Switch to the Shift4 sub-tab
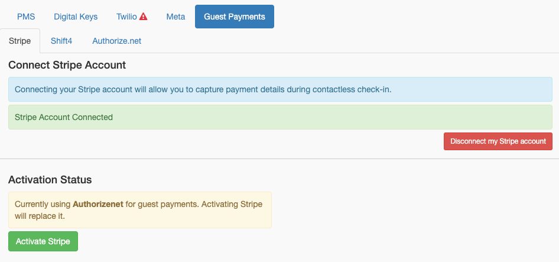Viewport: 559px width, 262px height. click(61, 41)
